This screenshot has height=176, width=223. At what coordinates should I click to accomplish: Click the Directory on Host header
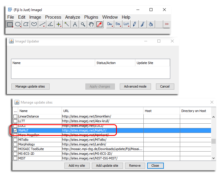tap(195, 111)
